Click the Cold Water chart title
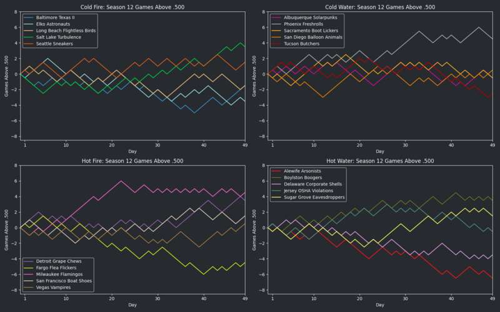 pyautogui.click(x=380, y=7)
